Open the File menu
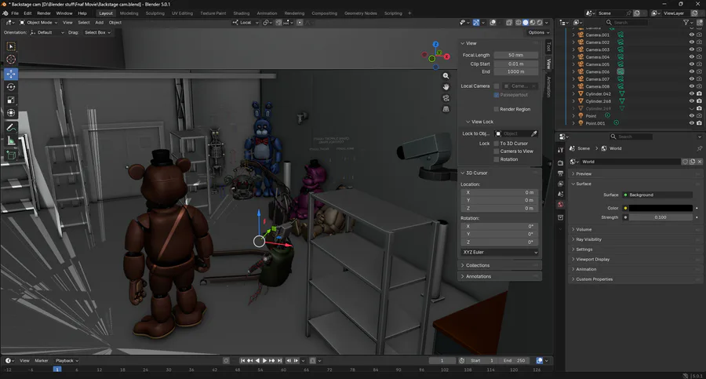Viewport: 706px width, 379px height. (x=15, y=13)
